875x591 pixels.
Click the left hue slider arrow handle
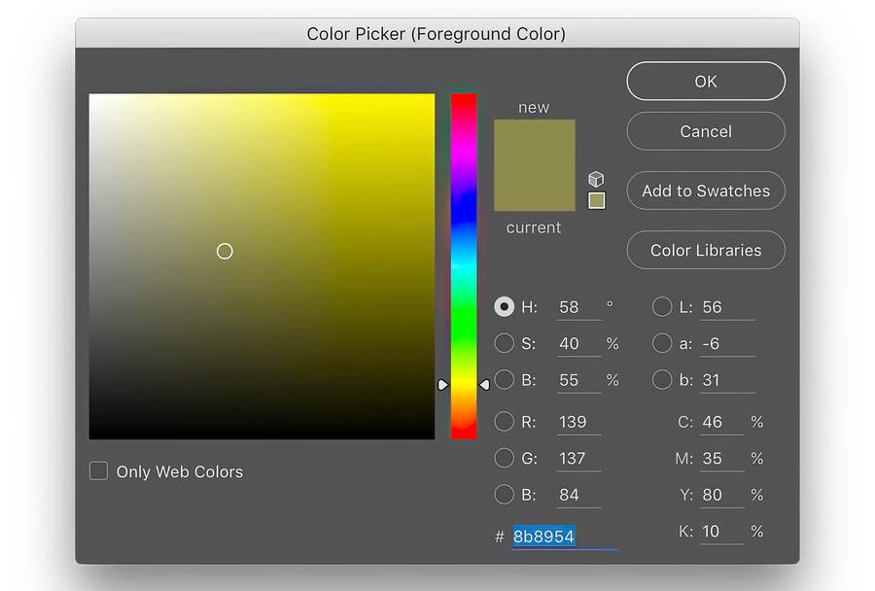coord(443,385)
